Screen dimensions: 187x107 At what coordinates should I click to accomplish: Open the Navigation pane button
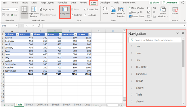point(65,12)
